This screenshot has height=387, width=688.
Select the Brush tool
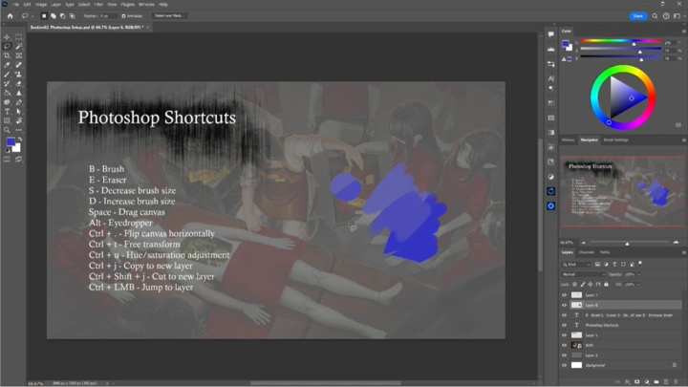pos(7,75)
